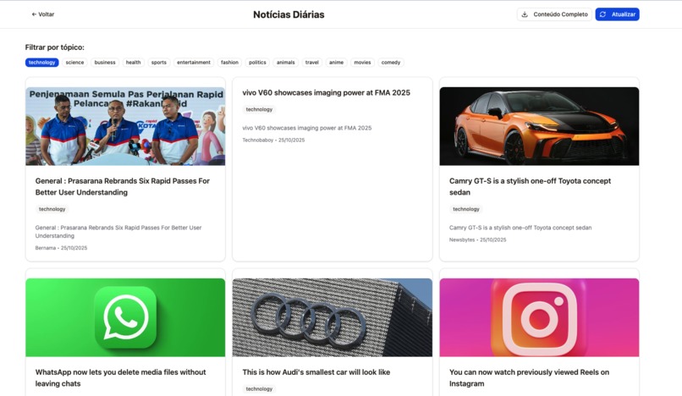The image size is (682, 396).
Task: Click the Notícias Diárias page title
Action: [289, 14]
